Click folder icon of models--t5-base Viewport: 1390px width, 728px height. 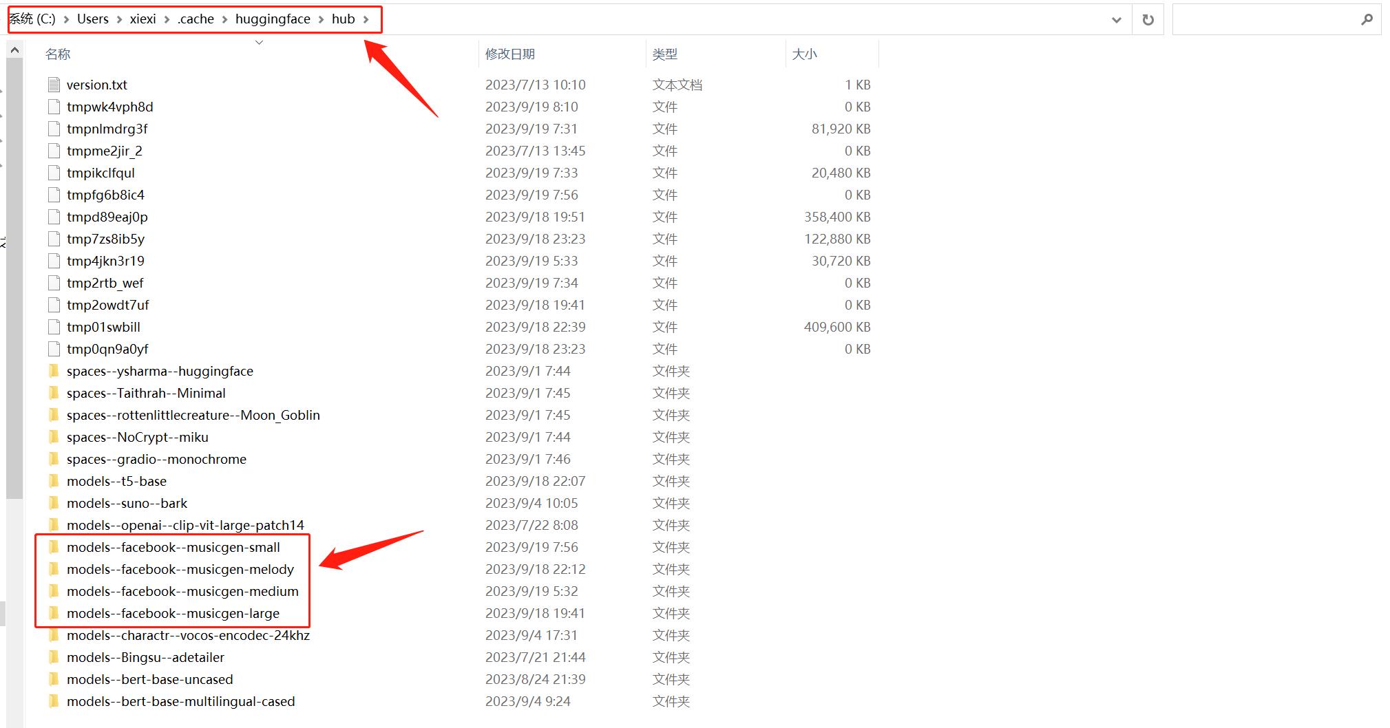point(54,481)
